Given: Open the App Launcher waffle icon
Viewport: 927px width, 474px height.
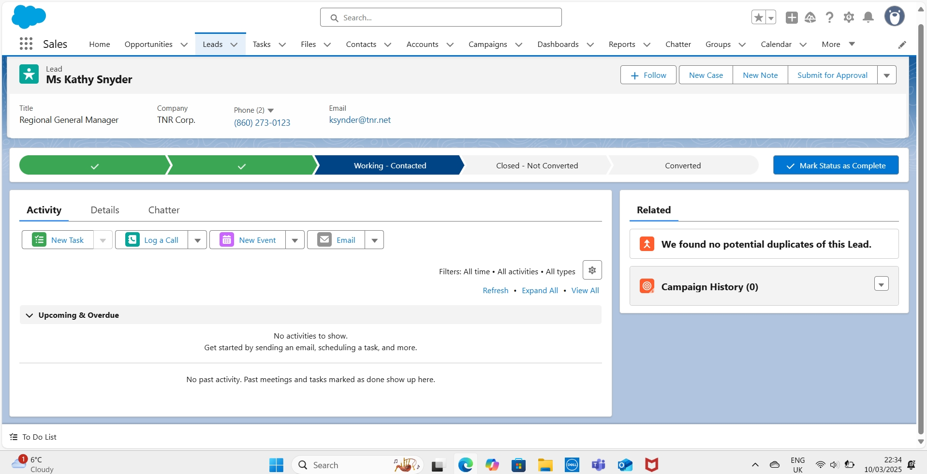Looking at the screenshot, I should click(26, 44).
